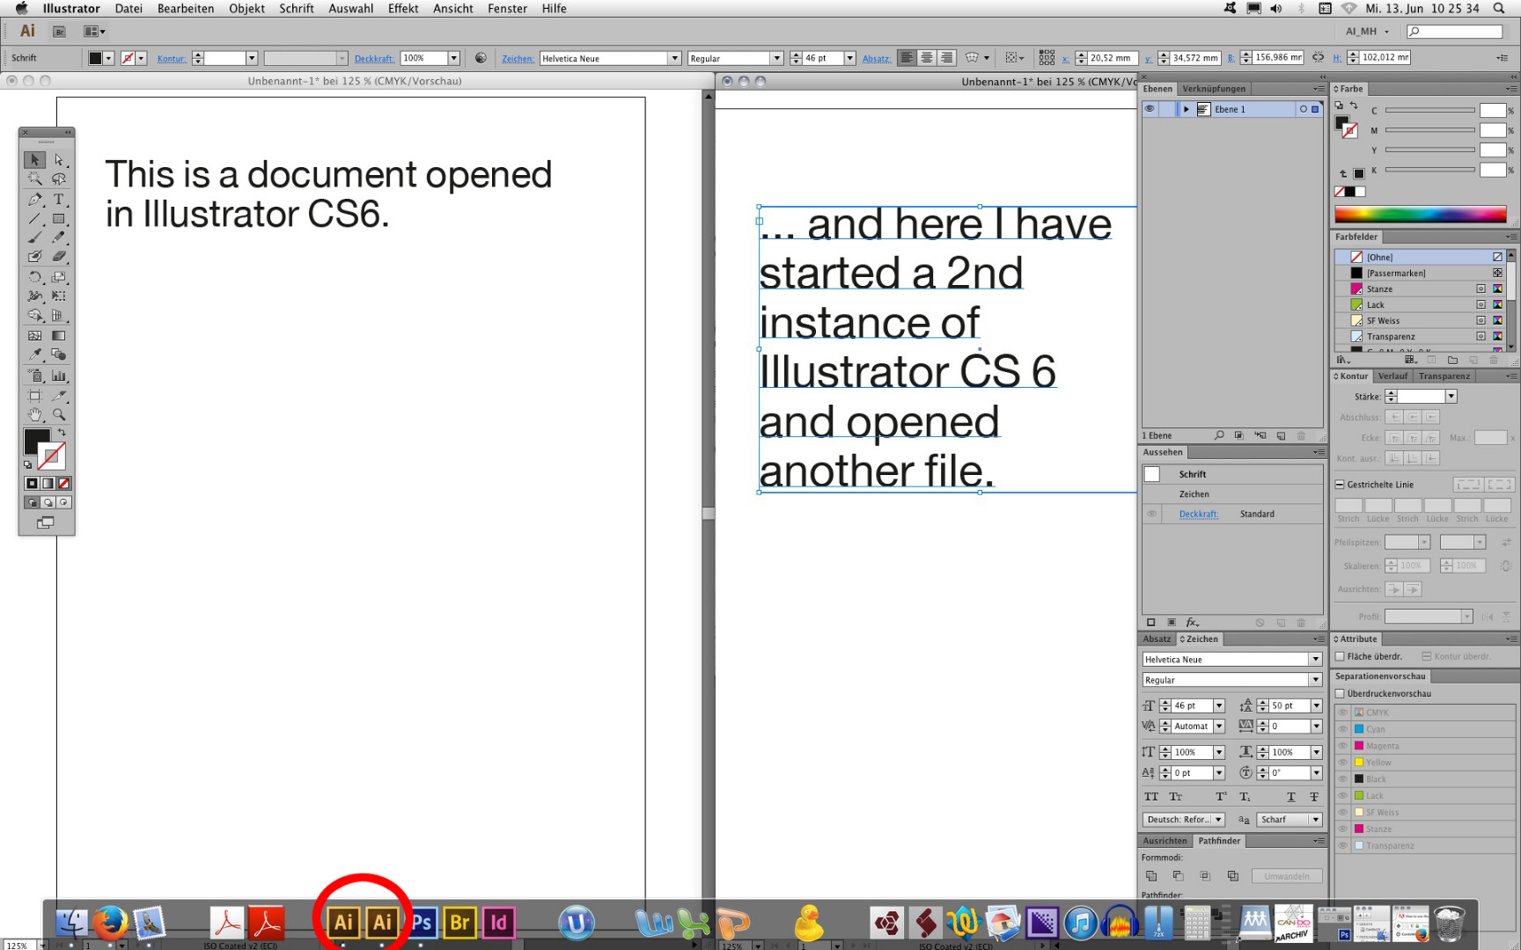
Task: Switch to the Verknüpfungen tab
Action: pos(1214,89)
